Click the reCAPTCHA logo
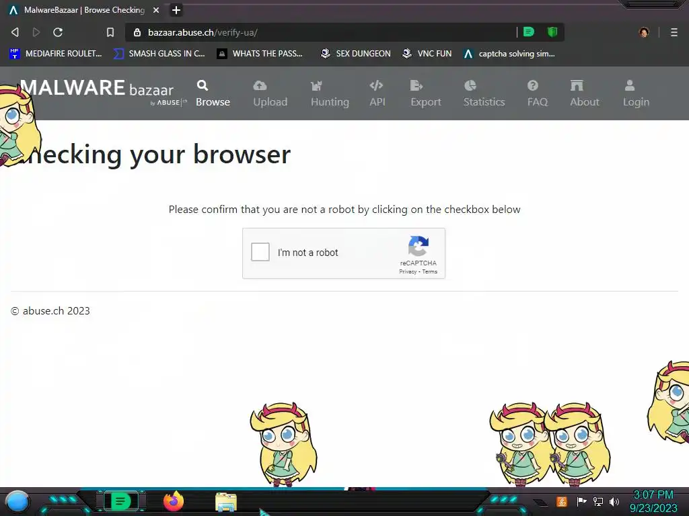Screen dimensions: 689x516 point(418,246)
